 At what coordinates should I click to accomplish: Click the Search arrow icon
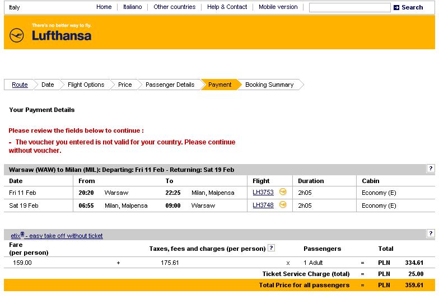coord(396,8)
